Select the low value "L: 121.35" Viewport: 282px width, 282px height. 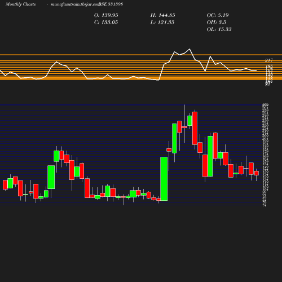[x=162, y=23]
